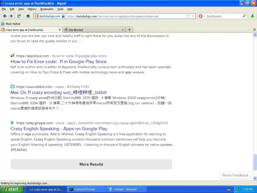Go back with the Back arrow button
Screen dimensions: 257x193
[5, 16]
